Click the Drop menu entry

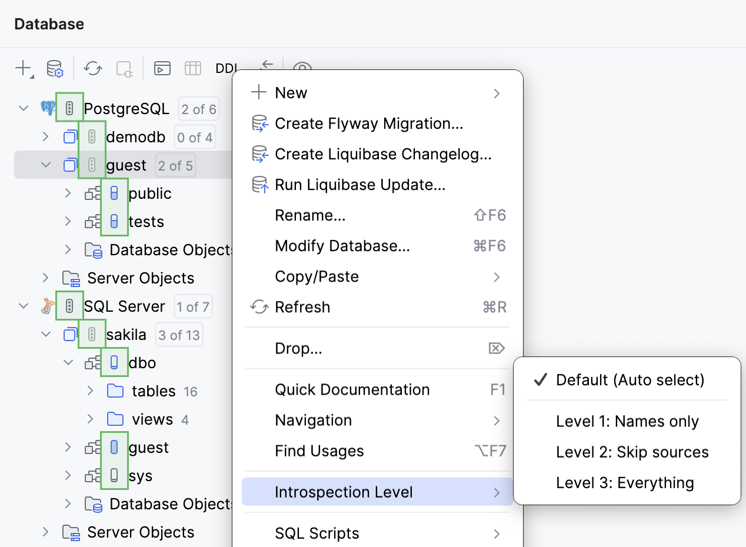(298, 348)
